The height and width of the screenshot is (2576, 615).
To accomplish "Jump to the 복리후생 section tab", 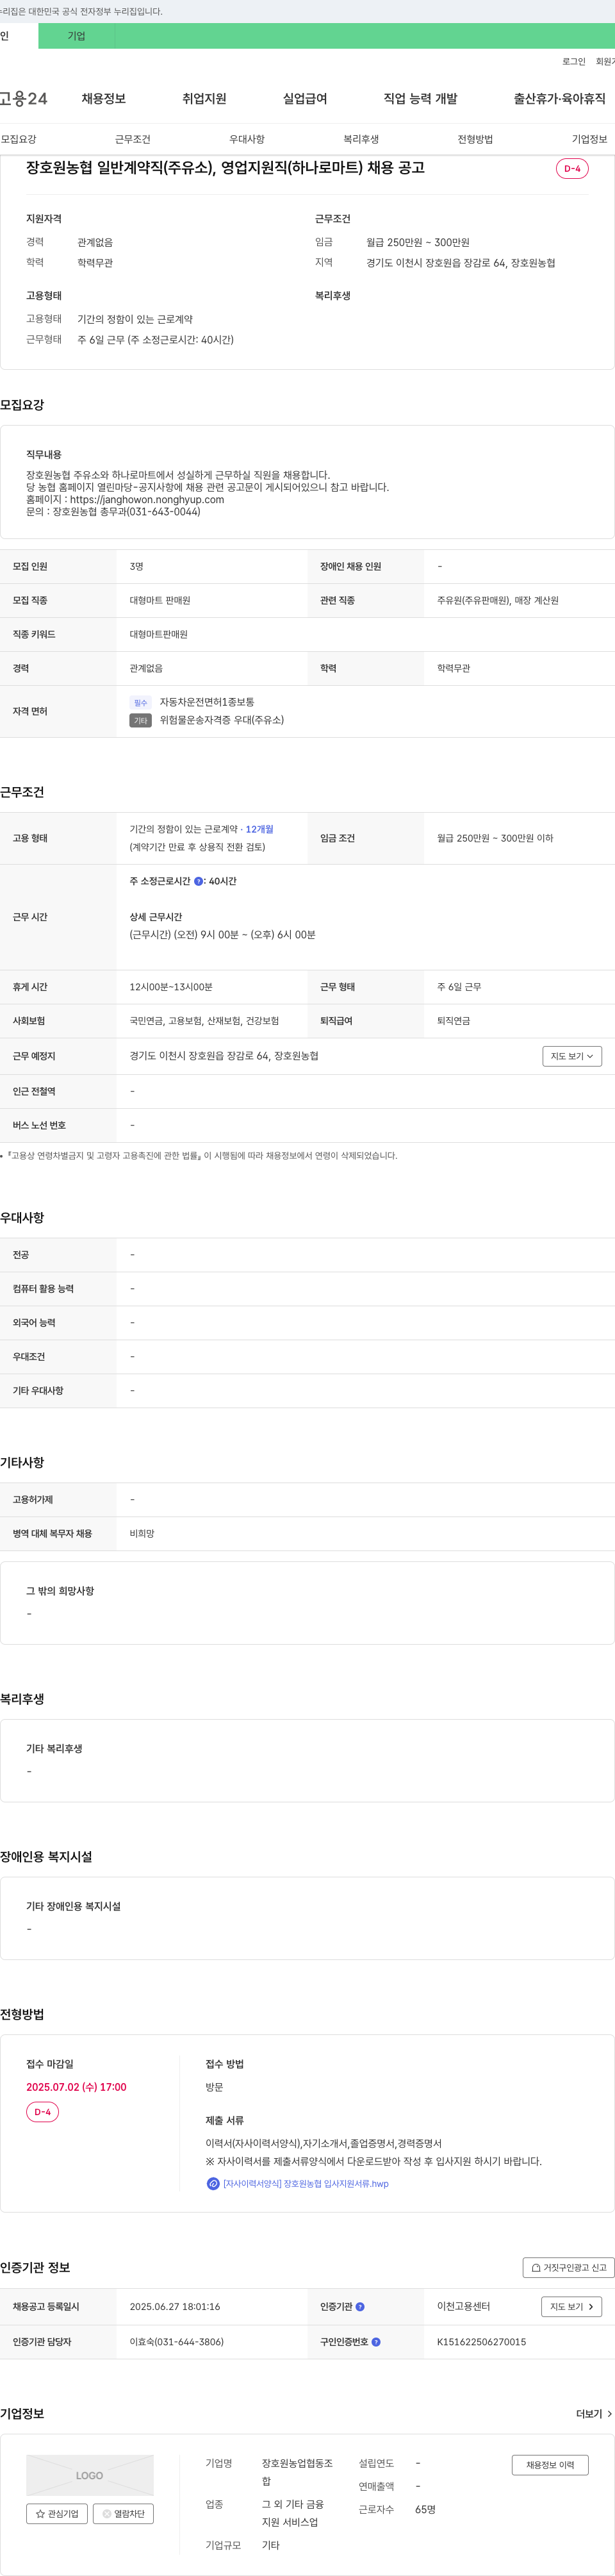I will pos(361,139).
